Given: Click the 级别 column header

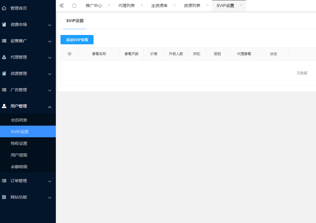Looking at the screenshot, I should click(217, 54).
